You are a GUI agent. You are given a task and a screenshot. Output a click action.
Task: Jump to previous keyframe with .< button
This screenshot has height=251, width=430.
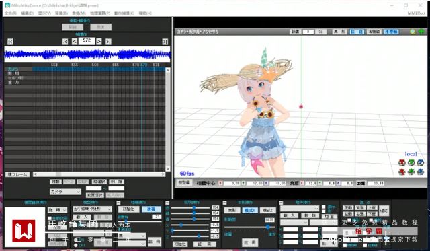click(x=65, y=42)
